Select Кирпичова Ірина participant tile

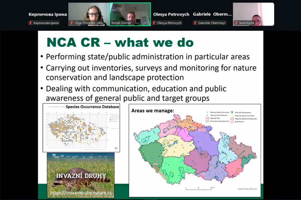47,14
